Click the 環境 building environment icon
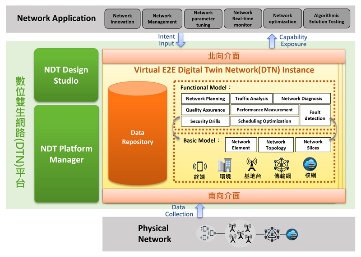The image size is (361, 257). click(x=225, y=166)
